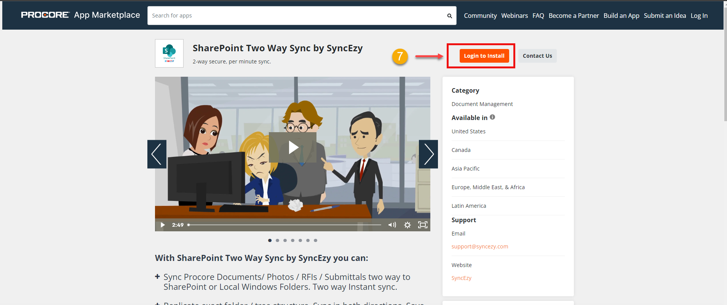Click the next slide arrow
The height and width of the screenshot is (305, 727).
(428, 154)
